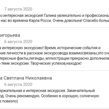Click the date 7 августа 2020
This screenshot has width=109, height=109.
18,9
